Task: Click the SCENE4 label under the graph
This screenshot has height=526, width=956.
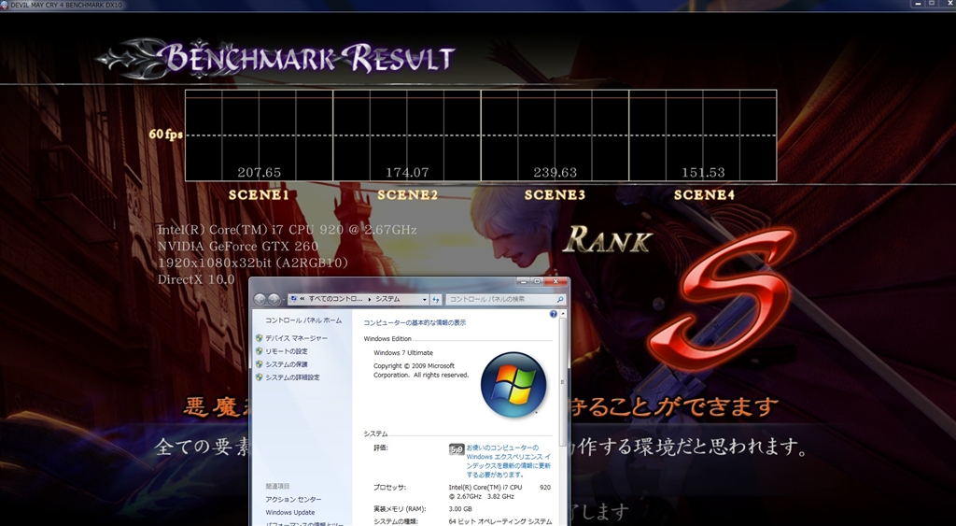Action: [x=704, y=195]
